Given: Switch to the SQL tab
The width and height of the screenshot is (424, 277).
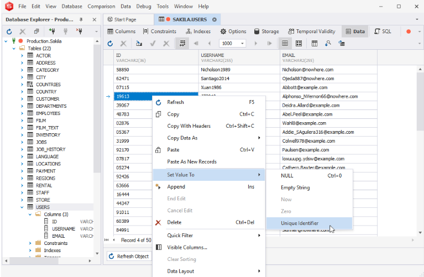Looking at the screenshot, I should pos(383,32).
